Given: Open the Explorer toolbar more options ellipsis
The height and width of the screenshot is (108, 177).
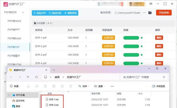Looking at the screenshot, I should pyautogui.click(x=112, y=86).
